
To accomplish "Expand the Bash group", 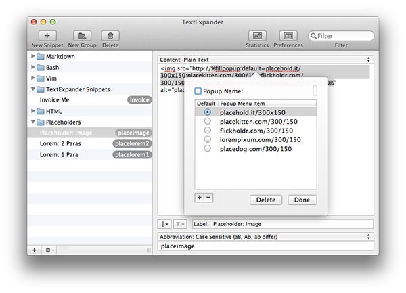I will [x=33, y=67].
